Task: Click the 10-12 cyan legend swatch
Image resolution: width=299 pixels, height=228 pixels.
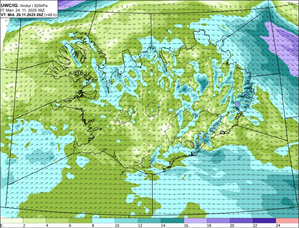Action: pos(126,221)
